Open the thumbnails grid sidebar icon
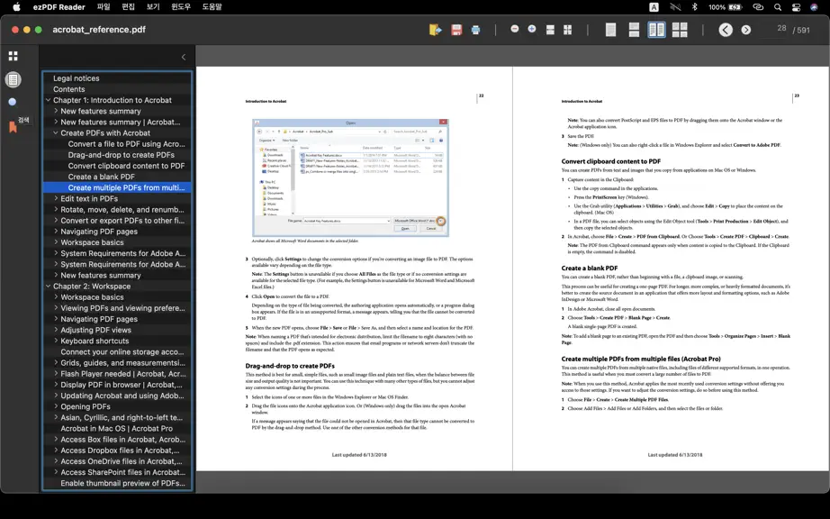The height and width of the screenshot is (519, 830). tap(14, 56)
